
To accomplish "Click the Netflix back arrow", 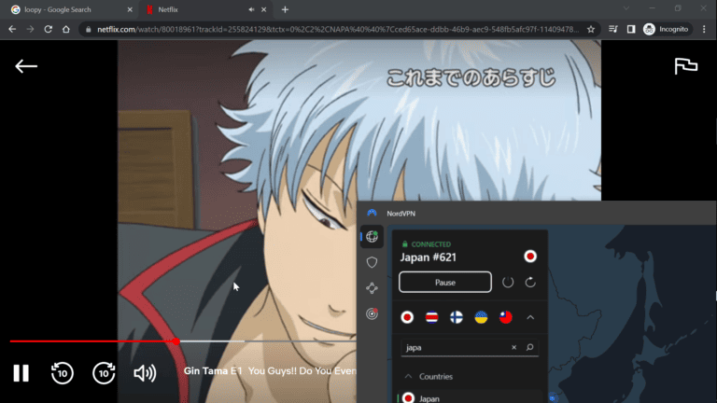I will coord(26,66).
